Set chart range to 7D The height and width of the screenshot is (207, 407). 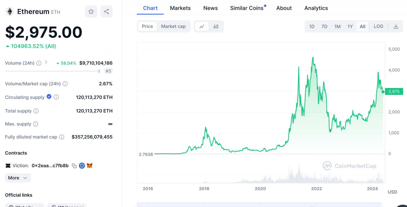tap(324, 27)
